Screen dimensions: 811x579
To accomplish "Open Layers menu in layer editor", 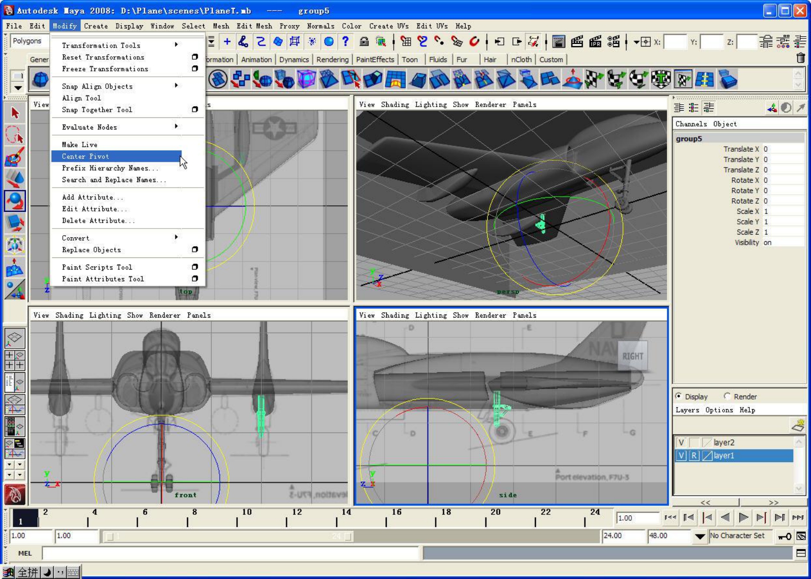I will 687,410.
